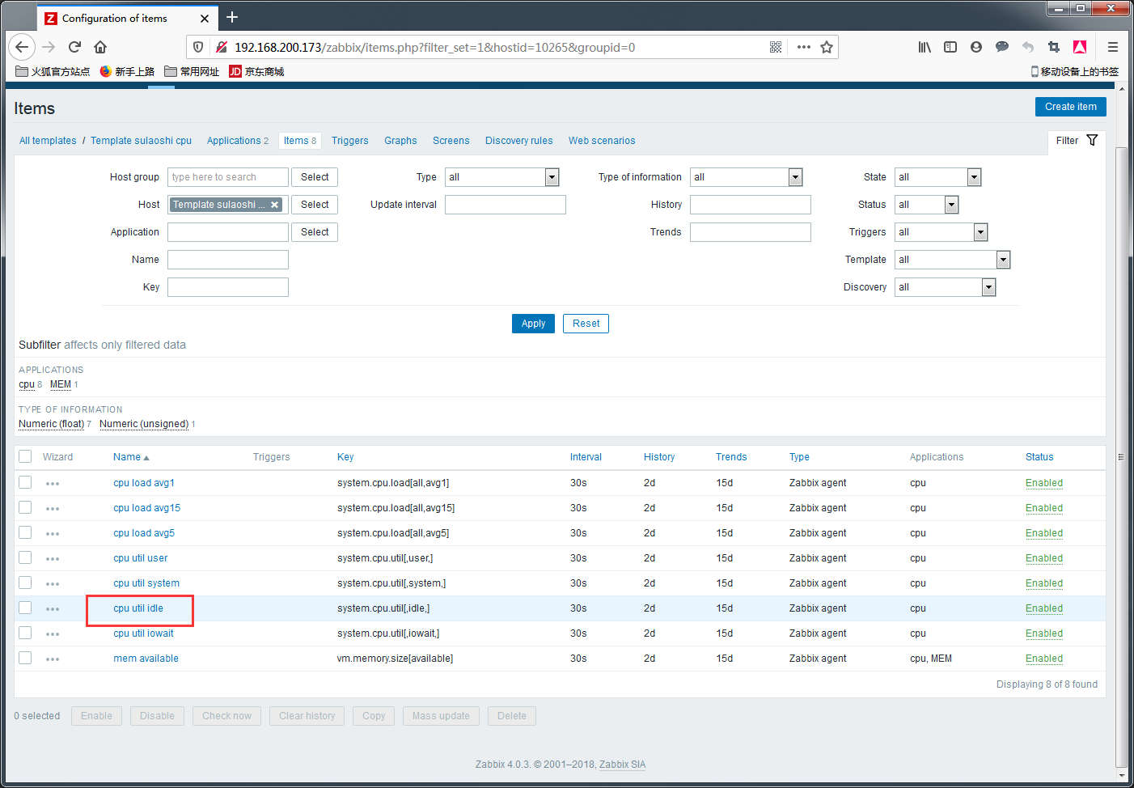Open the All templates breadcrumb link
This screenshot has width=1134, height=788.
click(48, 141)
